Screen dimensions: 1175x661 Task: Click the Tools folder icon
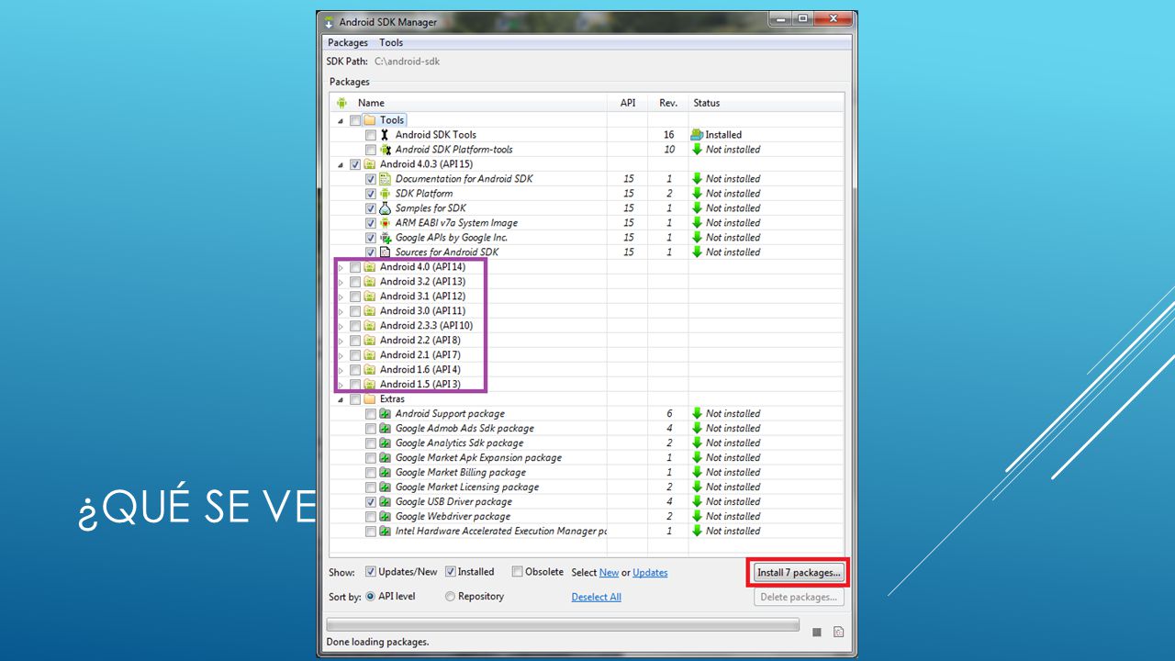(369, 120)
